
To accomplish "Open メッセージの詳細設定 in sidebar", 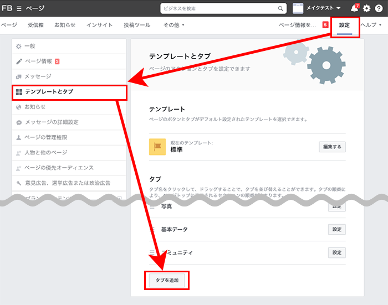I will point(69,122).
